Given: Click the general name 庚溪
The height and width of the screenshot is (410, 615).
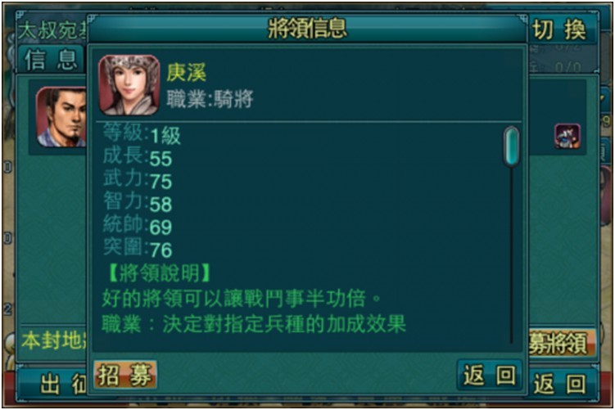Looking at the screenshot, I should coord(187,72).
